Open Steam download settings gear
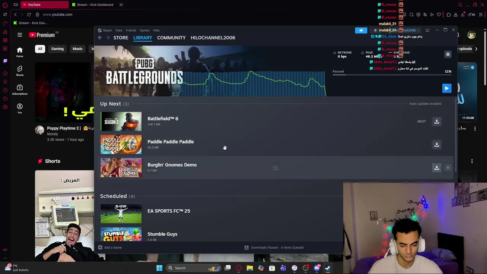487x274 pixels. pos(448,54)
